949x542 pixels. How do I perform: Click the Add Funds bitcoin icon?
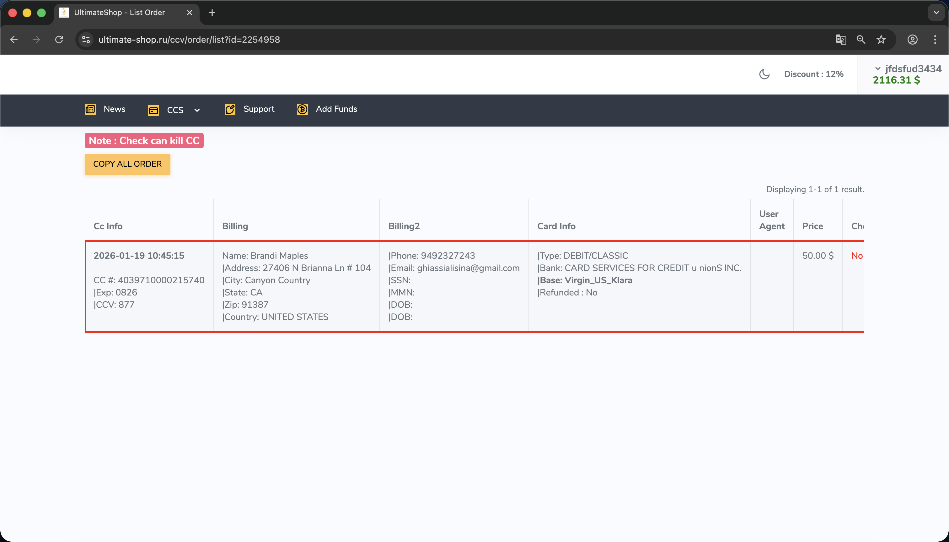click(x=303, y=109)
